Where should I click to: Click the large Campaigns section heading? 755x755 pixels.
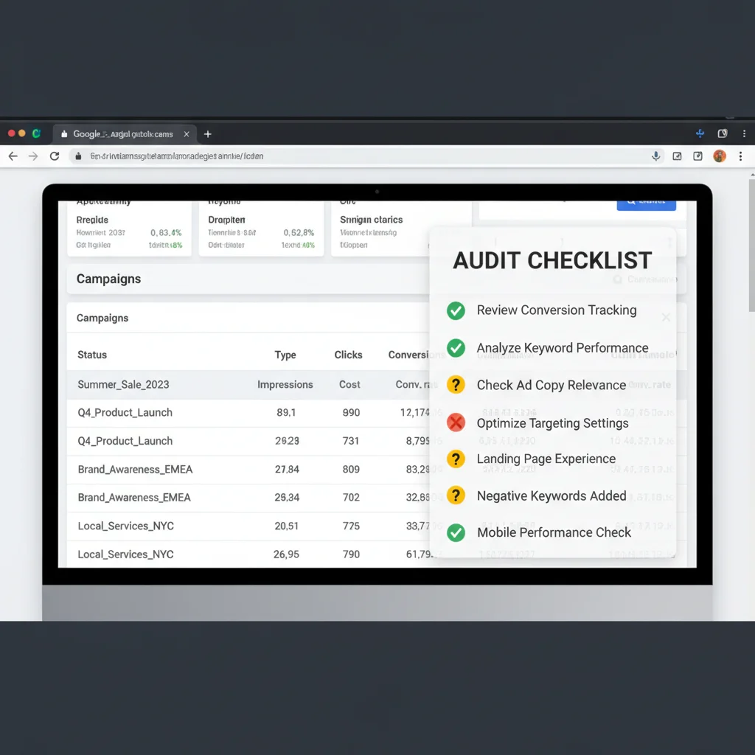pyautogui.click(x=109, y=279)
